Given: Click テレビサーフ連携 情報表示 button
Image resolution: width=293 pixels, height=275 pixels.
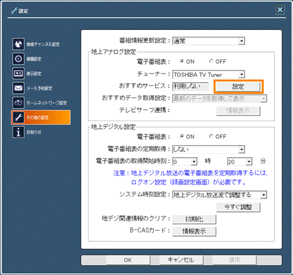Looking at the screenshot, I should [238, 111].
